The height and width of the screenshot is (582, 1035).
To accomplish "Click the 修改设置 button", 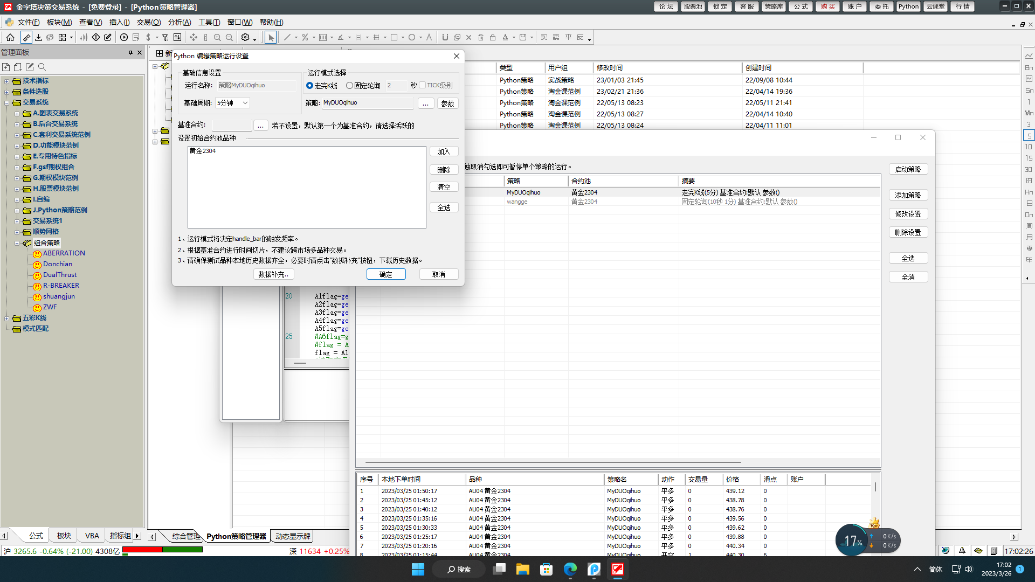I will click(908, 214).
